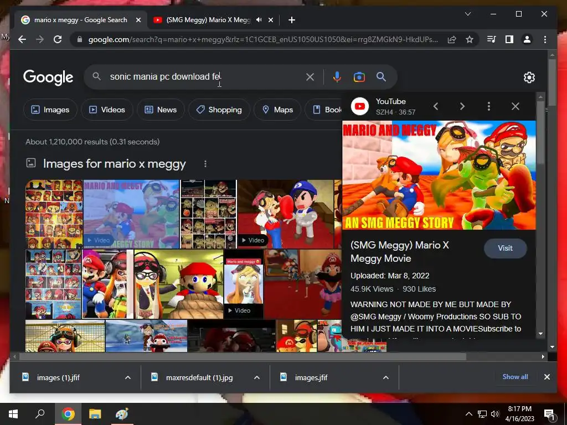Click the (SMG Meggy) Mario X Meggy Movie title
This screenshot has width=567, height=425.
400,252
